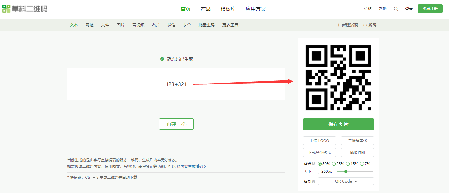Open the QR Code 码制 dropdown

[x=346, y=181]
